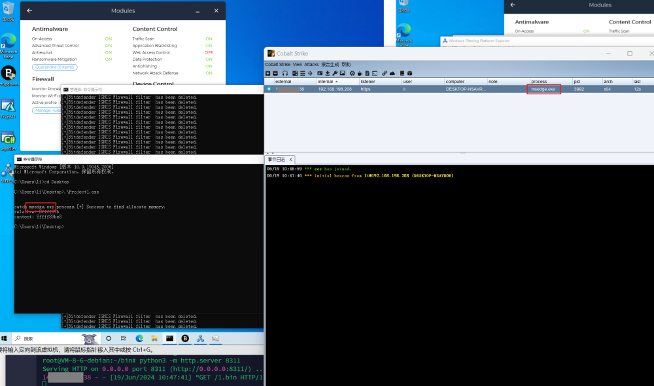Toggle the Antiphishing ON status
Image resolution: width=654 pixels, height=386 pixels.
pos(209,66)
